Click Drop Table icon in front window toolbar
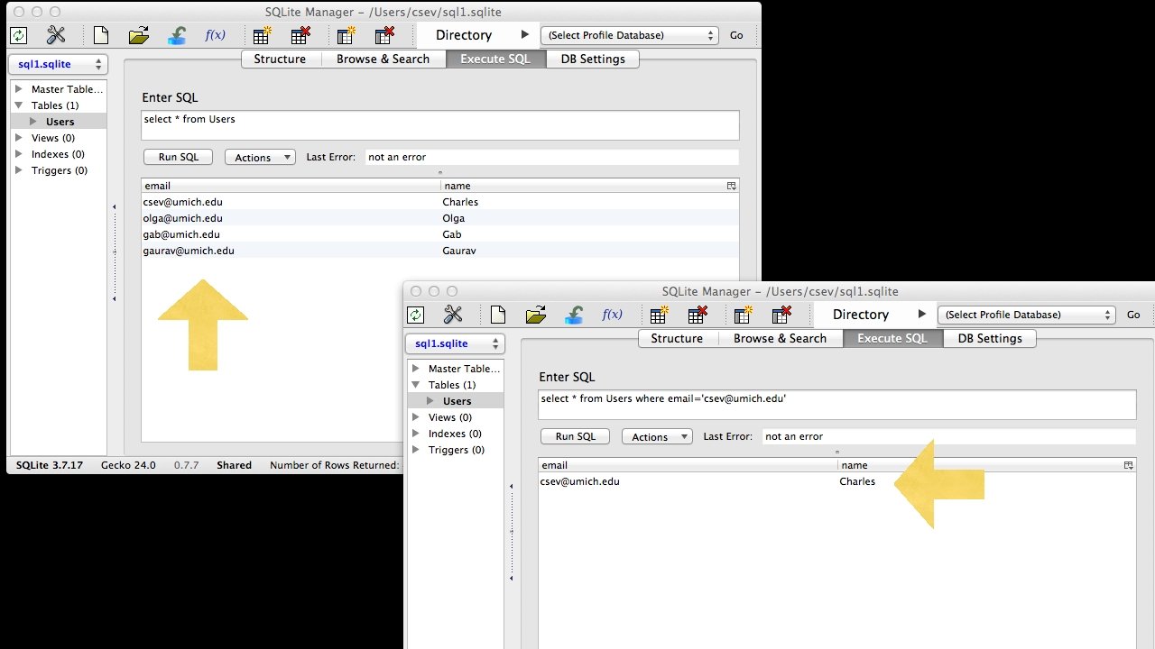Image resolution: width=1155 pixels, height=649 pixels. pyautogui.click(x=698, y=315)
